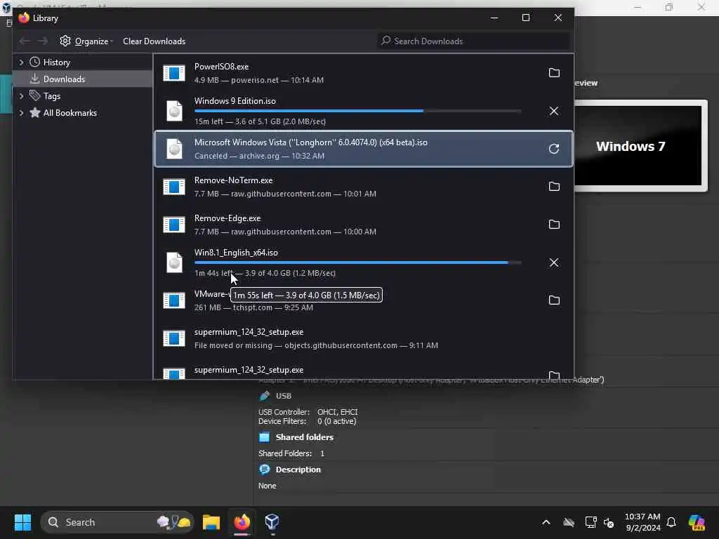
Task: Click 'Shared Folders: 1' text in VirtualBox
Action: (x=291, y=454)
